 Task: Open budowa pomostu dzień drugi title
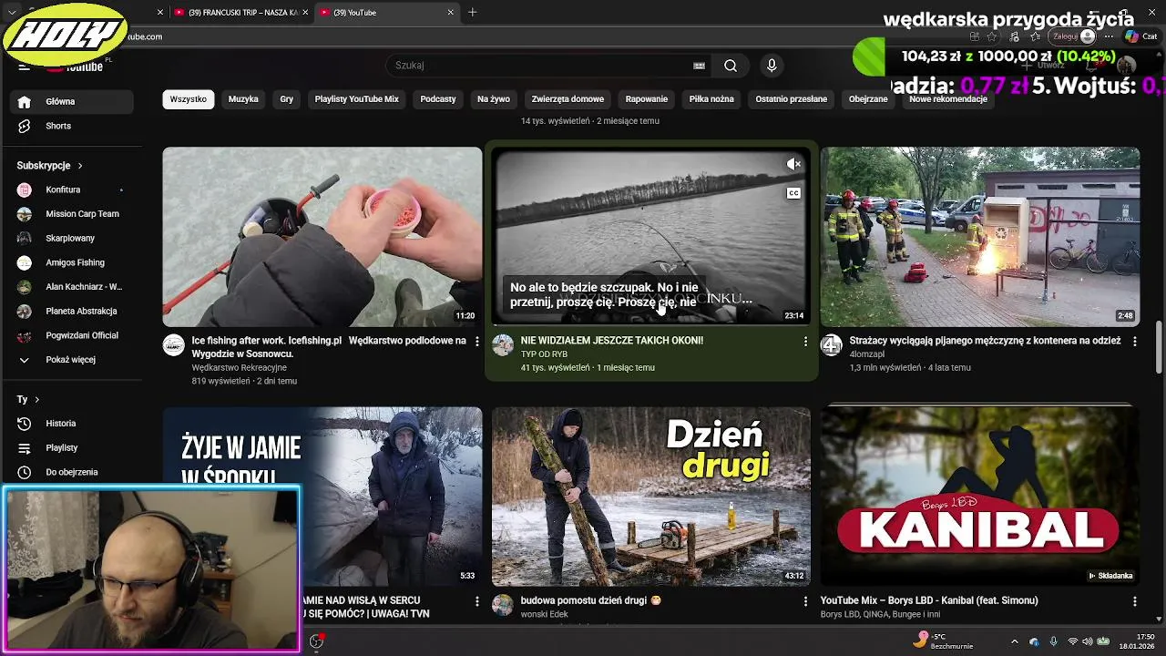tap(591, 601)
